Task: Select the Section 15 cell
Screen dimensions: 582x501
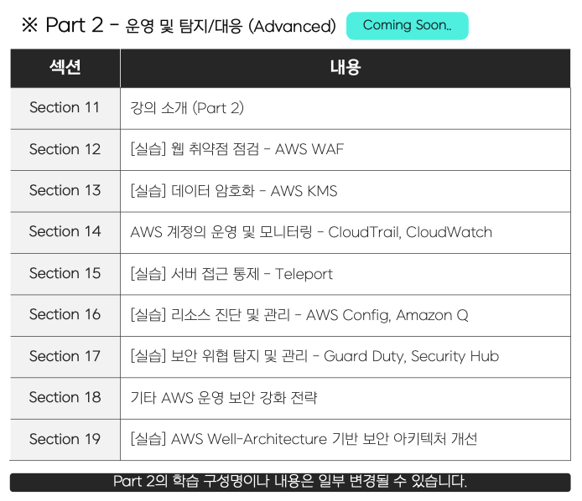Action: (x=65, y=273)
